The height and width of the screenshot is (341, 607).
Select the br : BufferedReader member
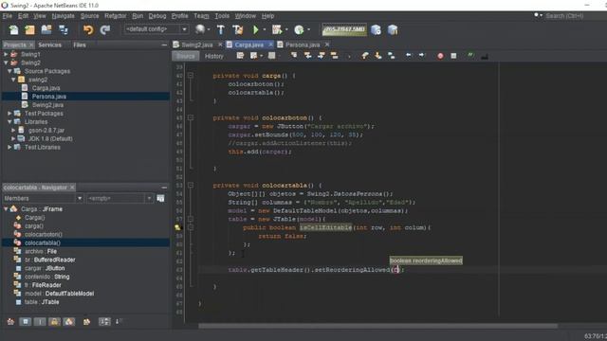click(x=50, y=260)
